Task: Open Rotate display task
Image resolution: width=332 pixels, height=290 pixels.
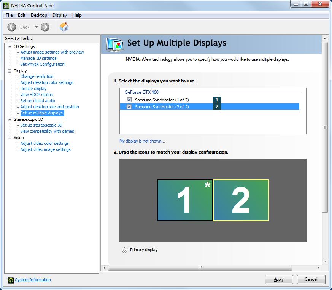Action: click(x=33, y=89)
